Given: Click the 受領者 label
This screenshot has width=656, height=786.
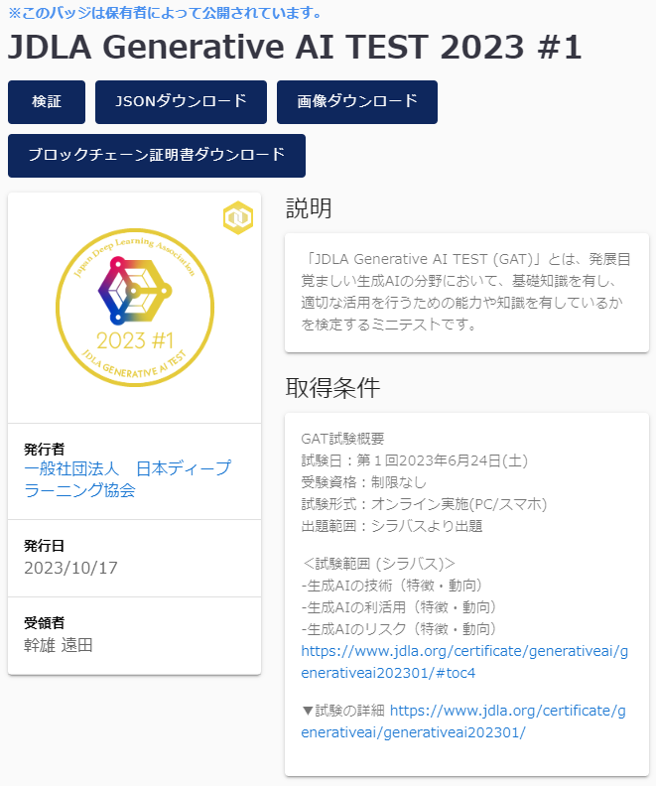Looking at the screenshot, I should 44,623.
